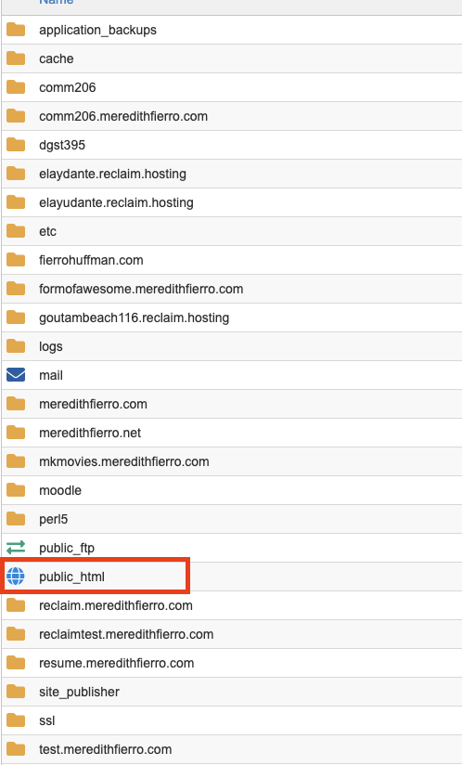Select the etc folder

(x=47, y=231)
